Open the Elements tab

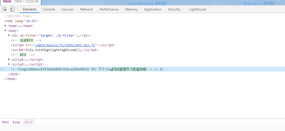pyautogui.click(x=29, y=9)
